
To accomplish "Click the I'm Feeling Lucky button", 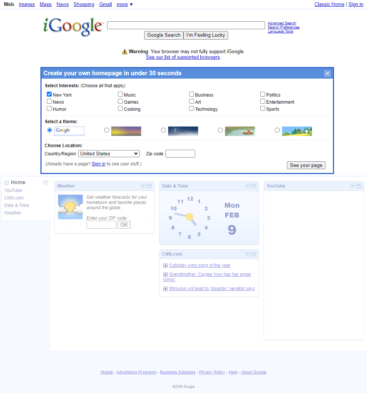I will (x=206, y=35).
